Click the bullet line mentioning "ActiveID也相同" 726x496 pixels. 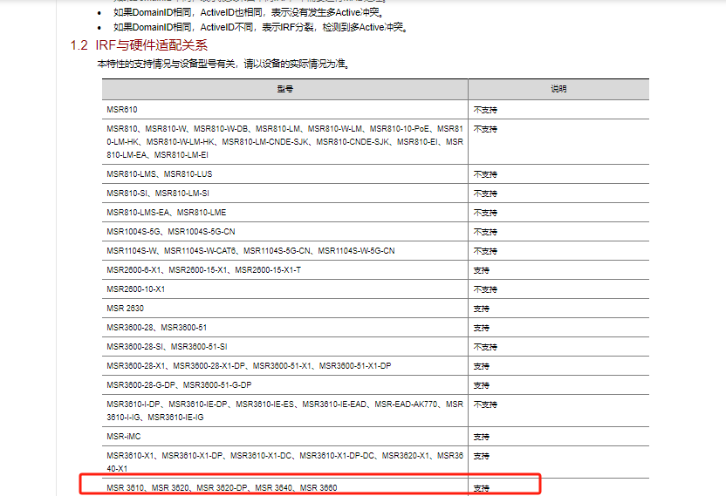coord(249,12)
